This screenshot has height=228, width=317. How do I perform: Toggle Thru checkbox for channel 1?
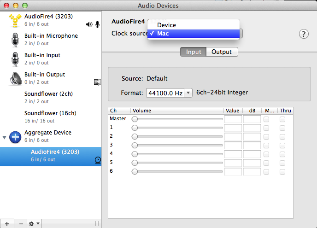pos(282,128)
